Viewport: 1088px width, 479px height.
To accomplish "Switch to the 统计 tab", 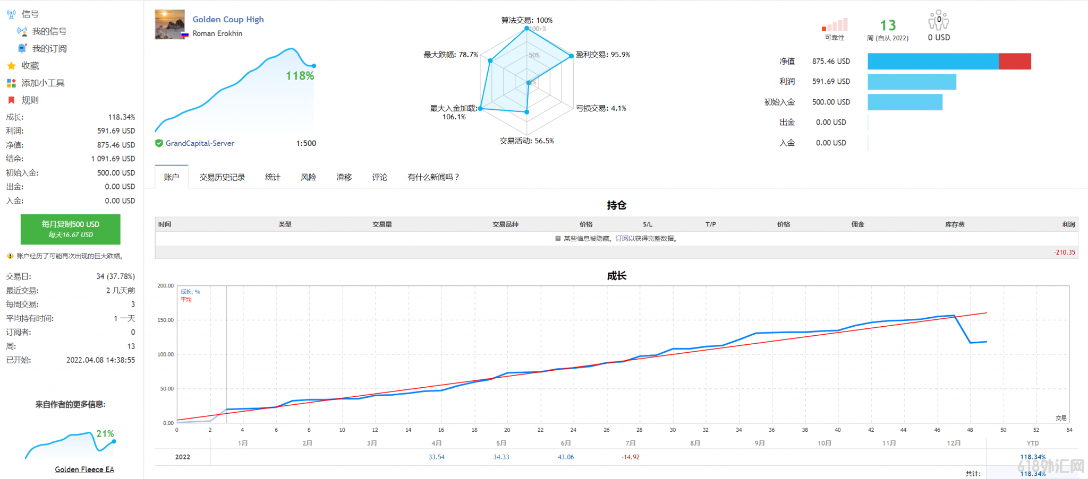I will click(x=273, y=177).
